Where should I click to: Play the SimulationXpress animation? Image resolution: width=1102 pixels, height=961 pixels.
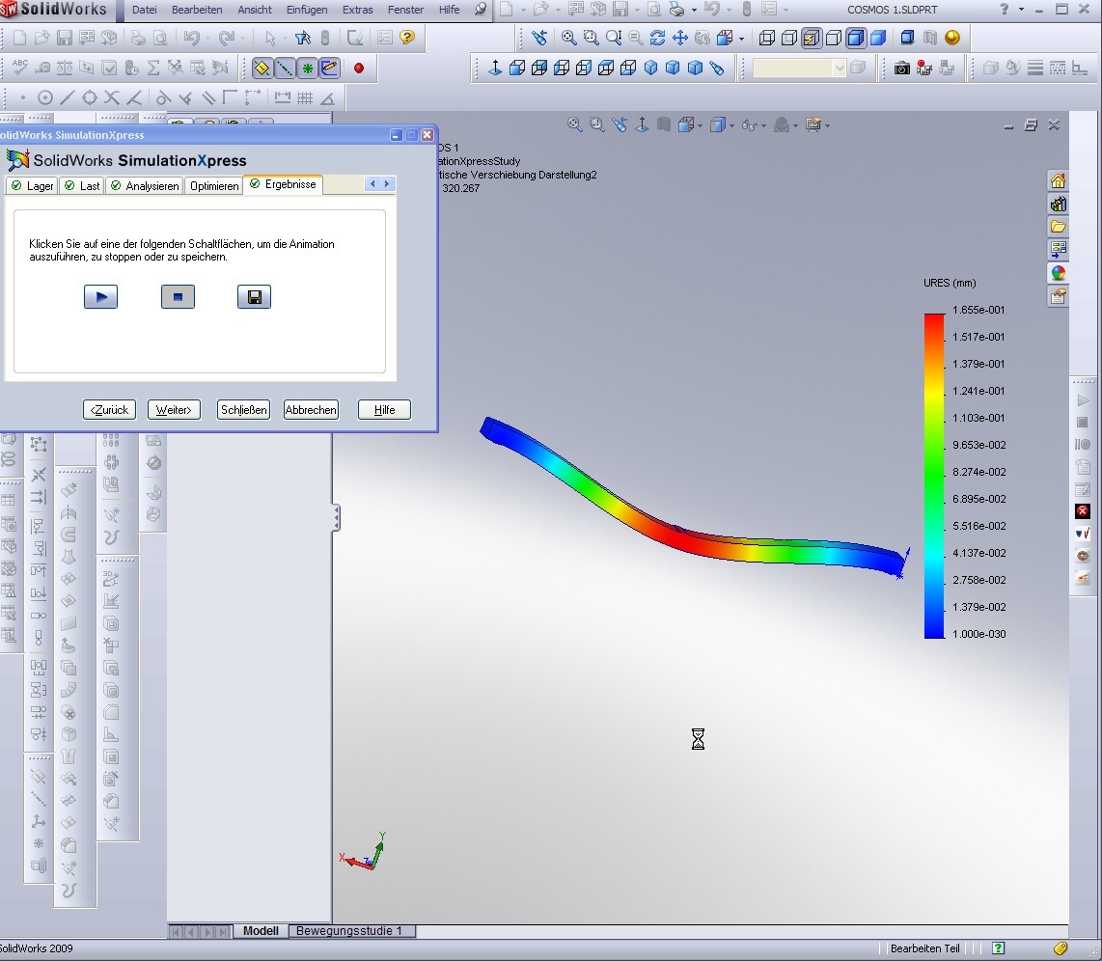(x=100, y=297)
